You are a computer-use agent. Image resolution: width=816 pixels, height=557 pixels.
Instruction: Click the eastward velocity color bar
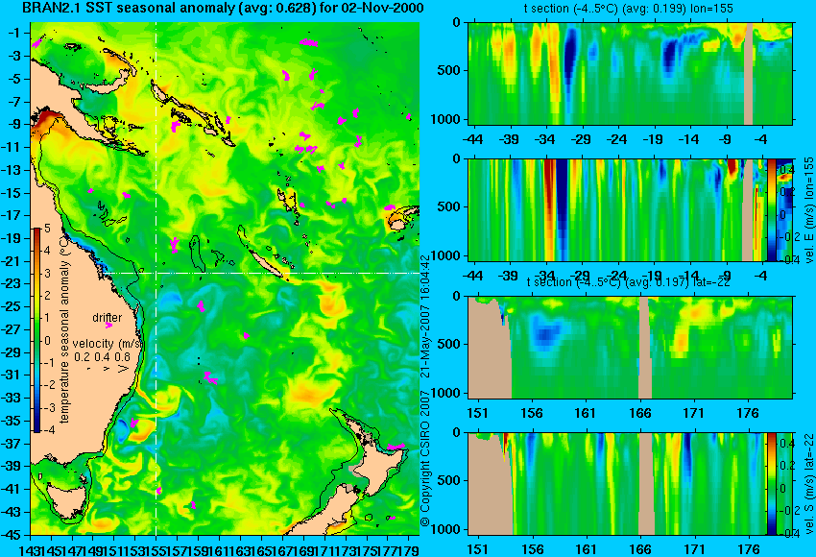click(771, 209)
